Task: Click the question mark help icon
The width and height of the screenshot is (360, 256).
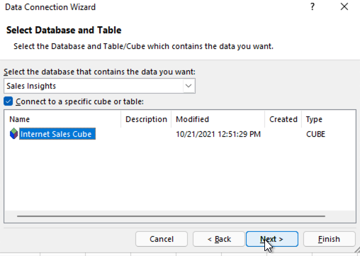Action: click(x=313, y=7)
